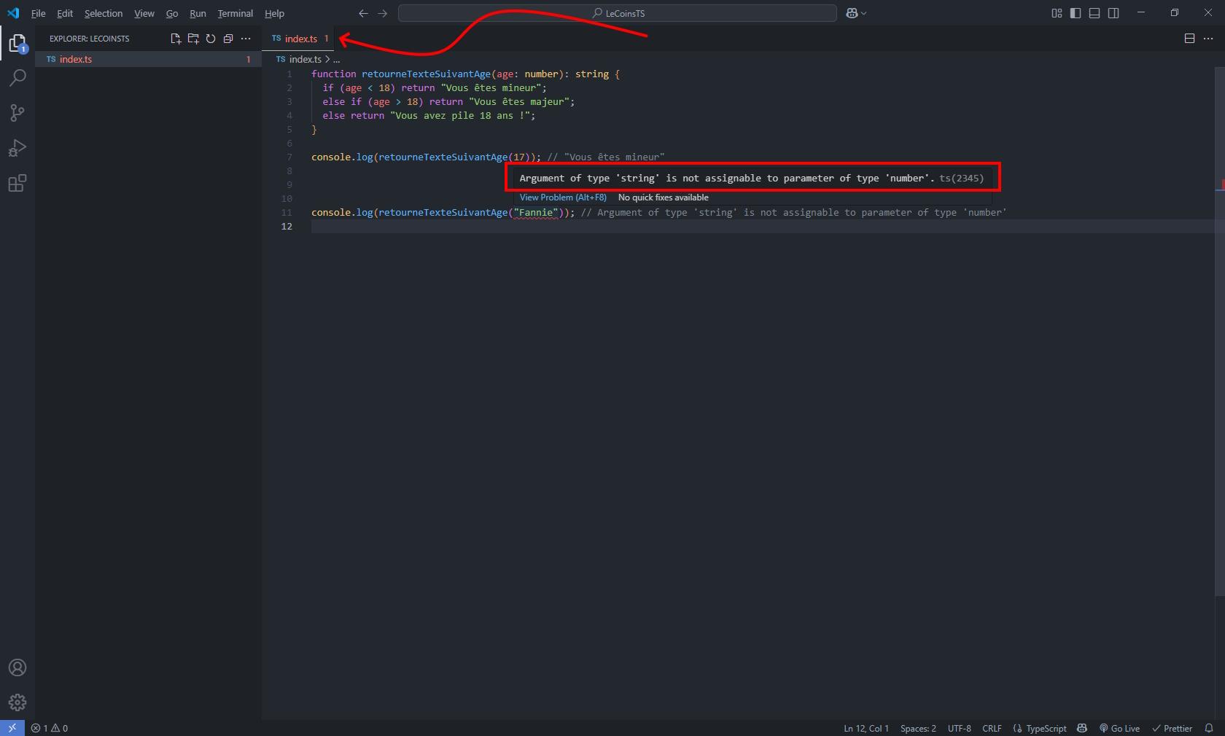
Task: Expand the breadcrumb ellipsis symbol
Action: tap(336, 59)
